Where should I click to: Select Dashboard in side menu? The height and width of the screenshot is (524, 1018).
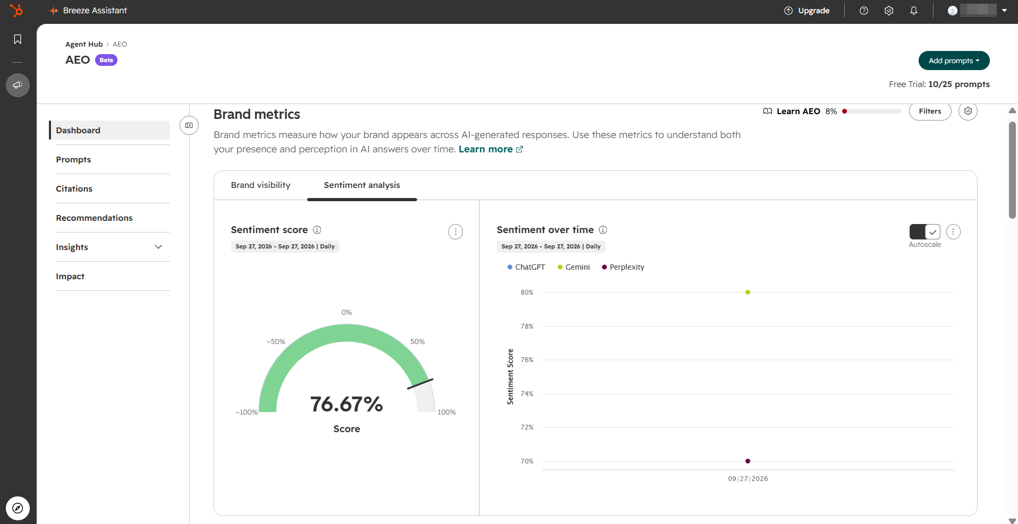pyautogui.click(x=109, y=130)
